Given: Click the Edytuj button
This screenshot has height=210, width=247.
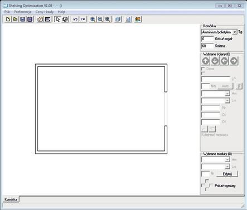Looking at the screenshot, I should [227, 174].
